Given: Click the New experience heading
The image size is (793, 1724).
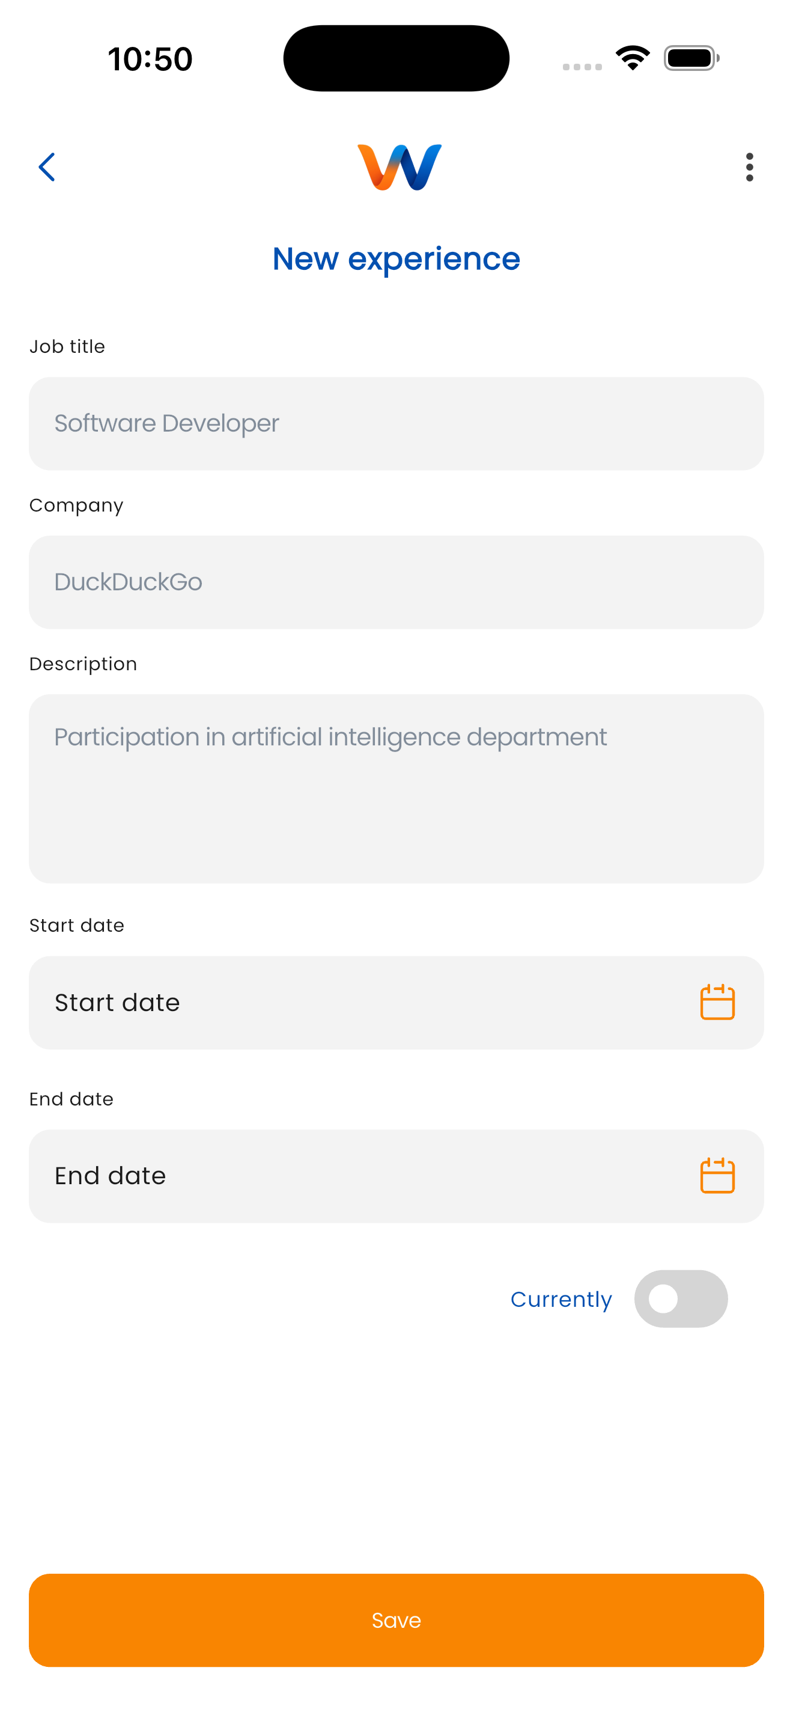Looking at the screenshot, I should (396, 259).
